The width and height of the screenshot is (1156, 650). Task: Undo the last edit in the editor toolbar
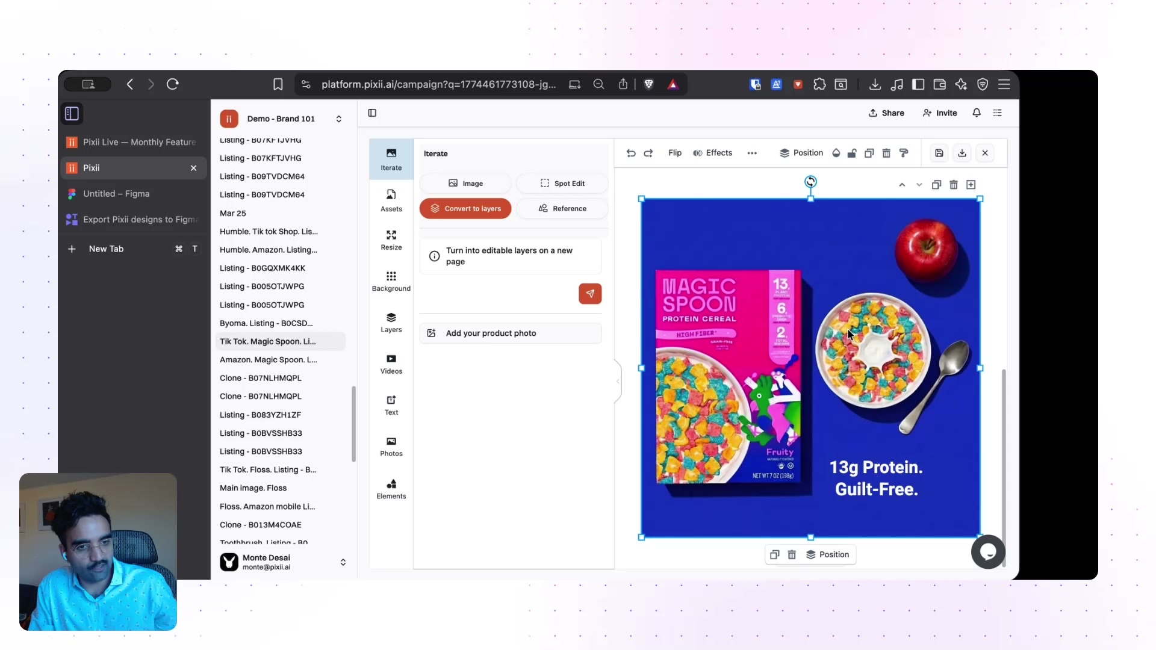pyautogui.click(x=631, y=153)
